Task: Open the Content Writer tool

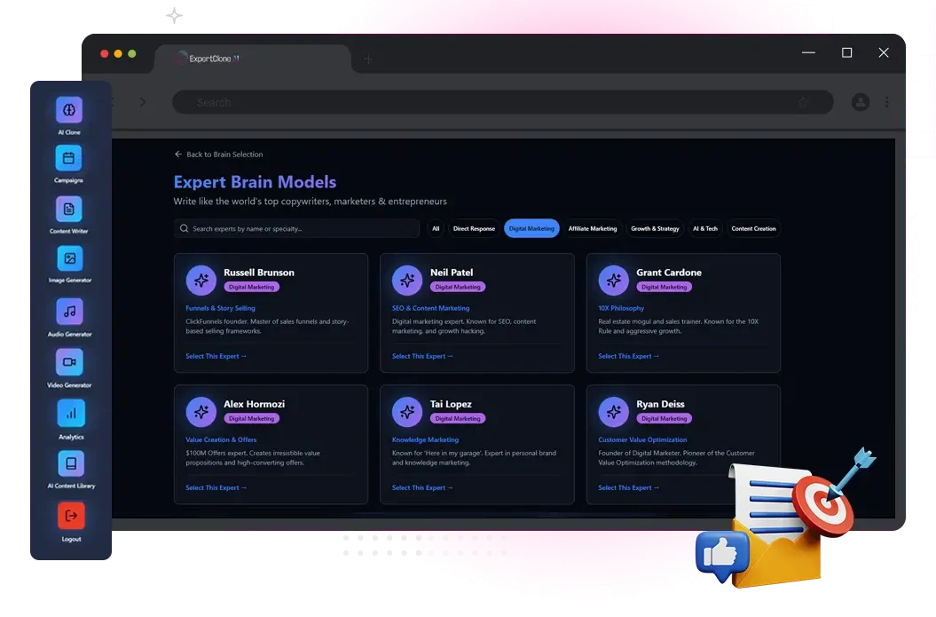Action: coord(70,211)
